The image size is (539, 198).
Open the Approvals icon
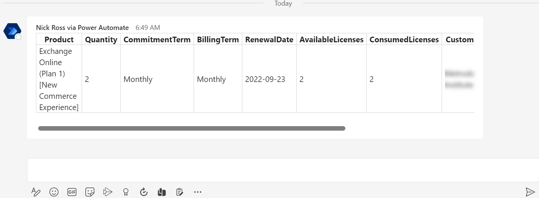tap(144, 192)
